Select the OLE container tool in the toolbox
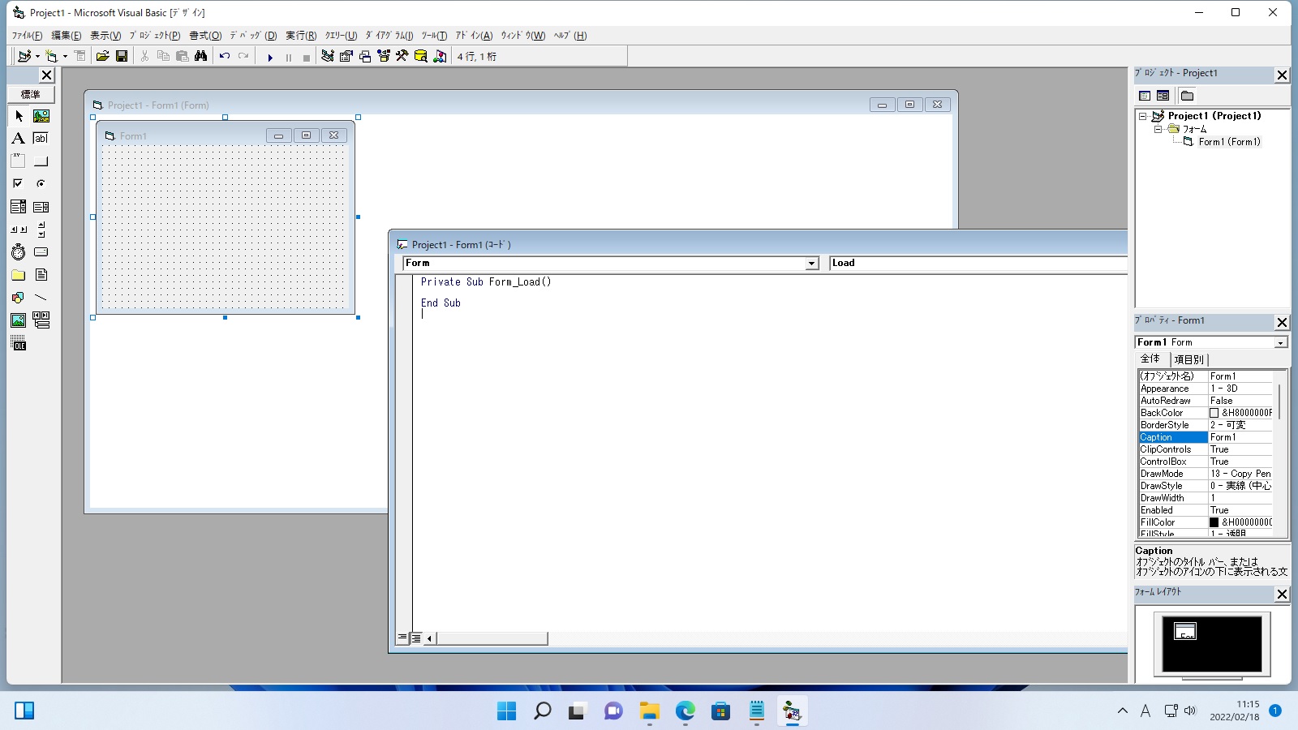The image size is (1298, 730). tap(19, 343)
